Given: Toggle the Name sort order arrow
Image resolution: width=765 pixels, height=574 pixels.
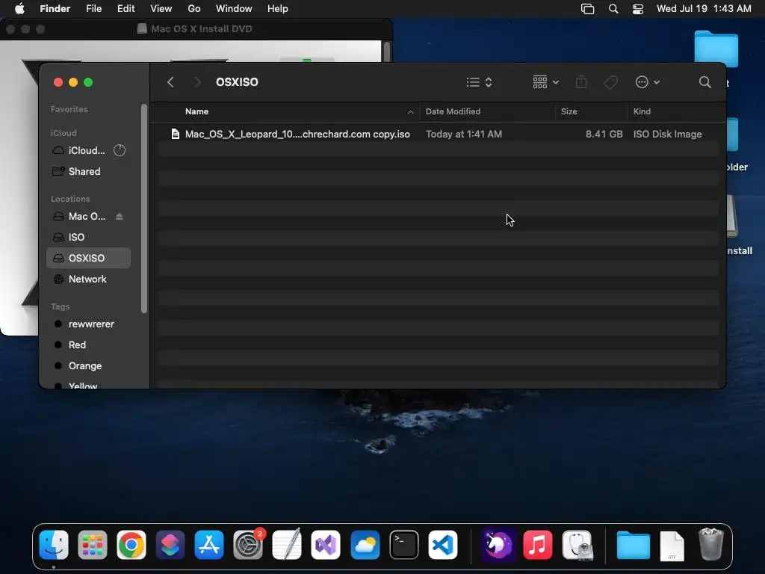Looking at the screenshot, I should [410, 112].
